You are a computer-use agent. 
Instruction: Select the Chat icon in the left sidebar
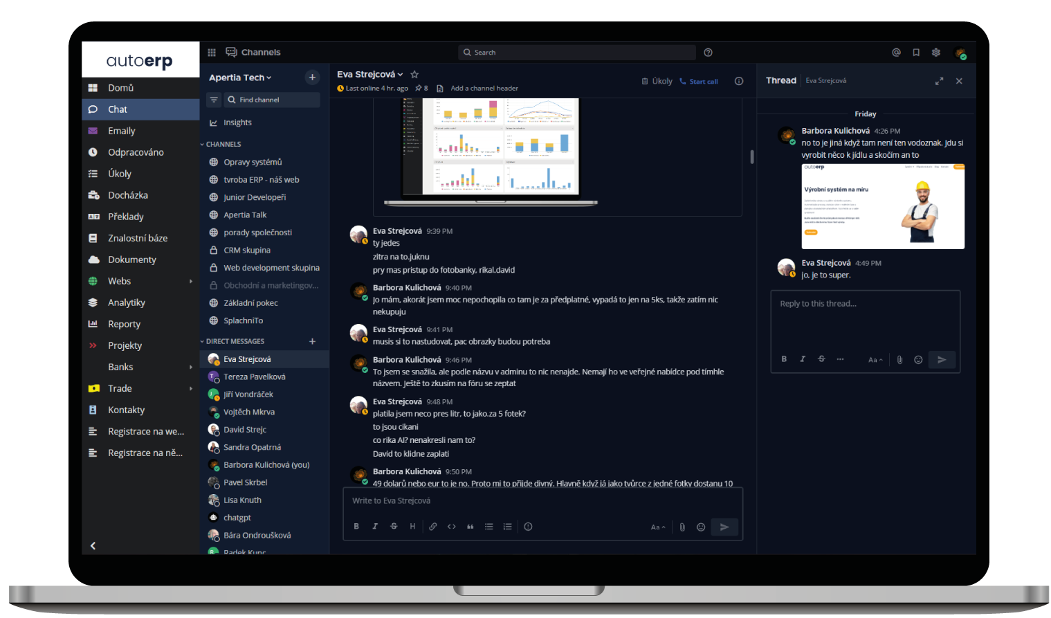click(92, 109)
